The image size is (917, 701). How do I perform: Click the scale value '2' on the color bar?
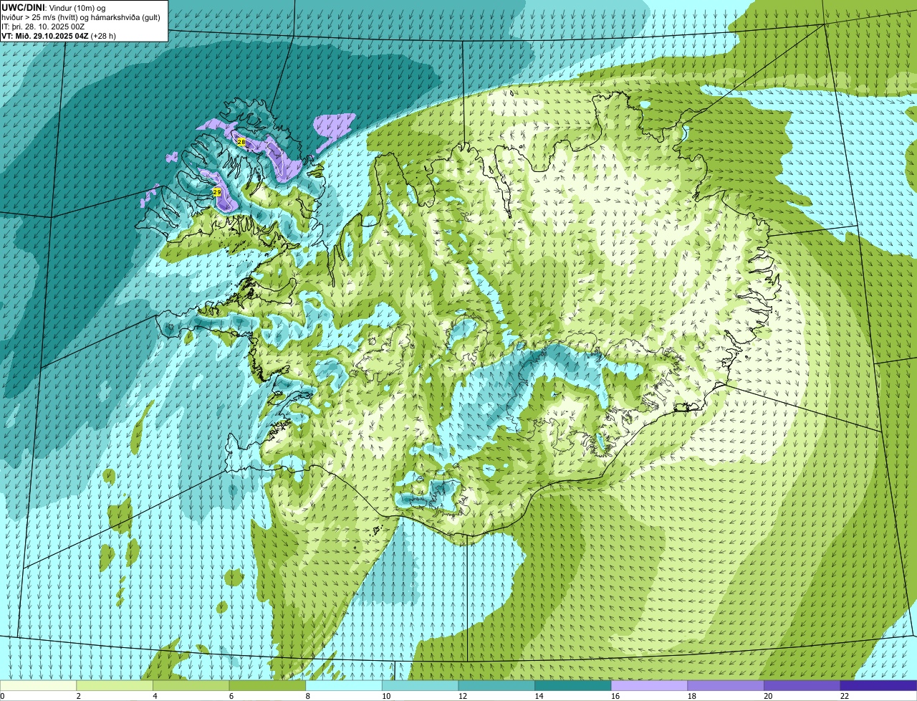77,695
